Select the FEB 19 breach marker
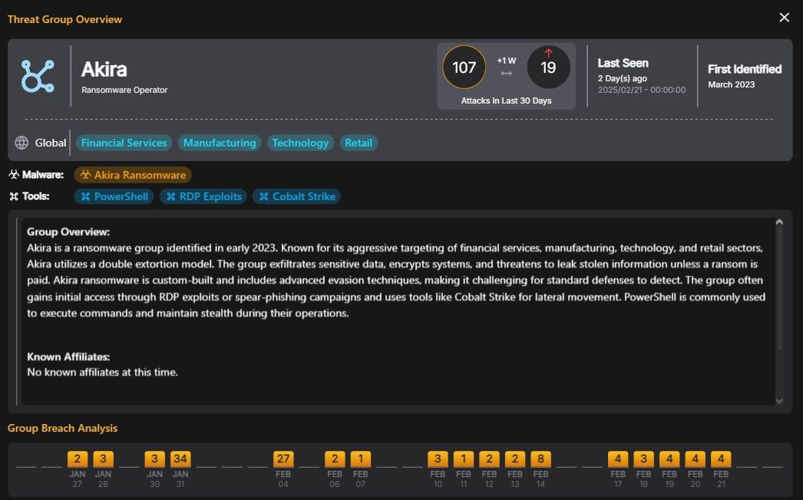 point(669,459)
